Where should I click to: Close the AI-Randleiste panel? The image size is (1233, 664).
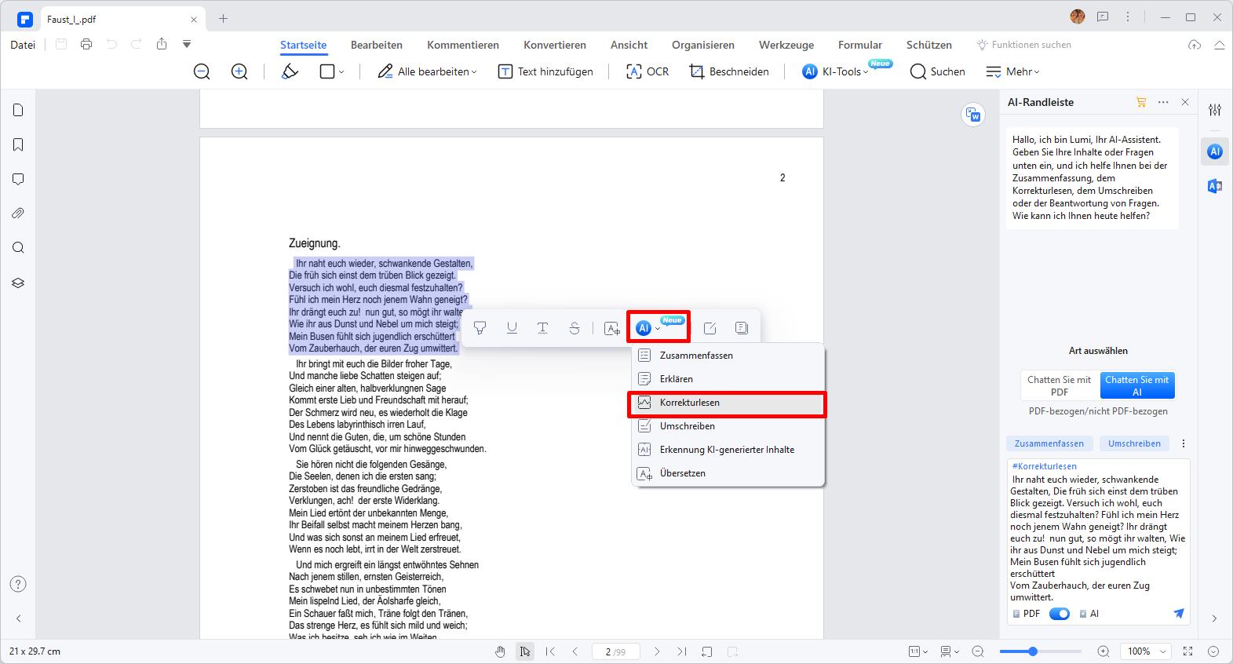coord(1185,102)
